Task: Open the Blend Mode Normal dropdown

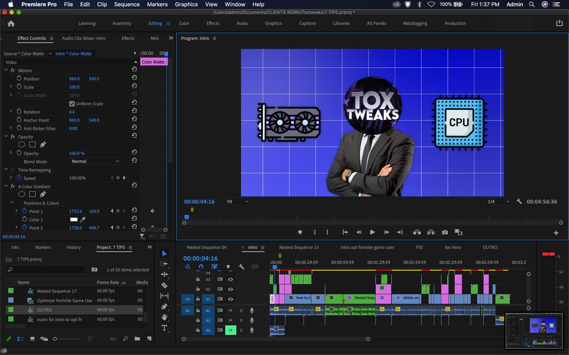Action: coord(95,161)
